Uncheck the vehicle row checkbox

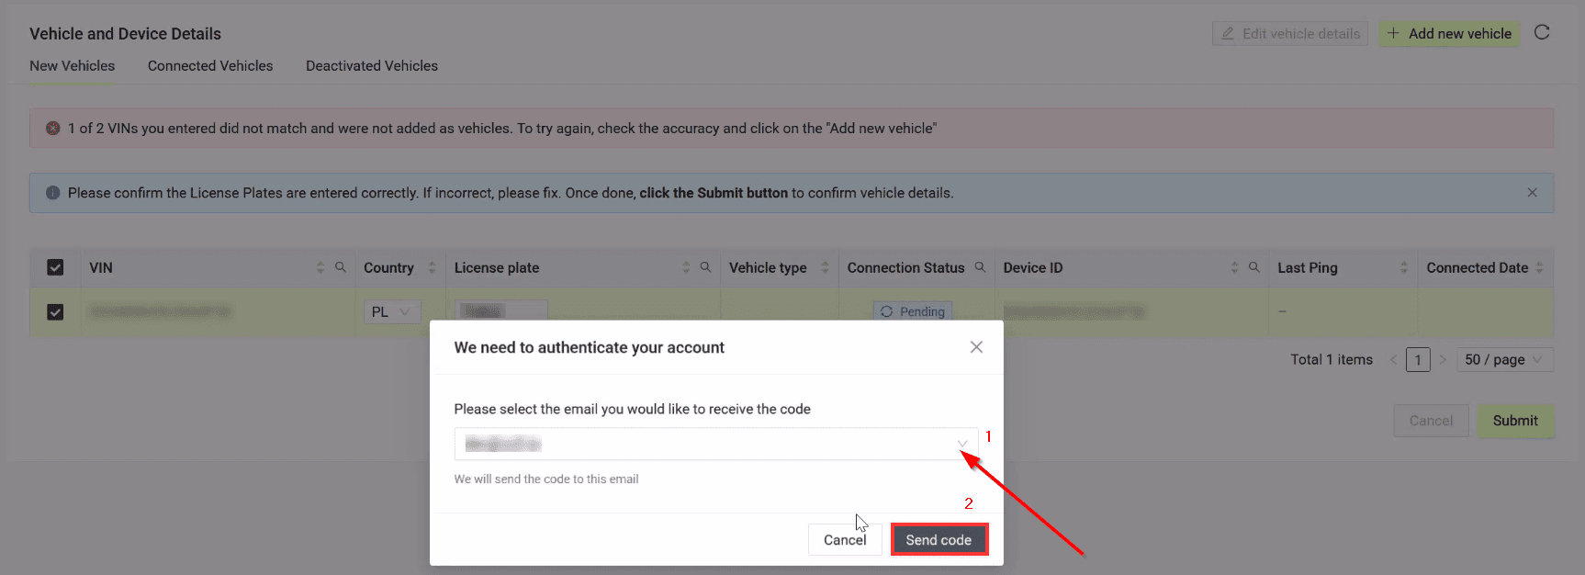click(x=55, y=312)
